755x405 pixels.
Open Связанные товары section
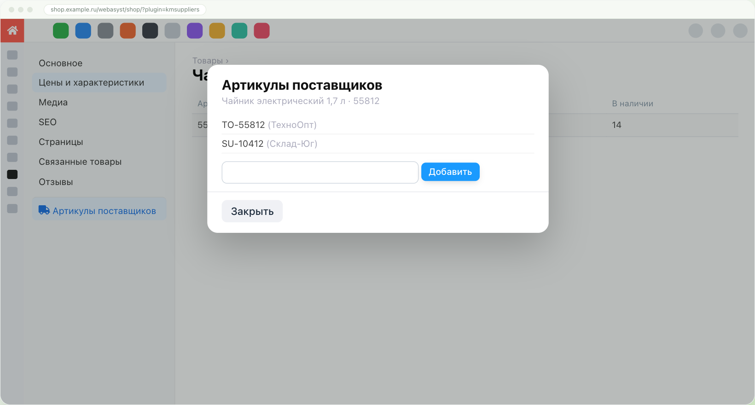80,162
